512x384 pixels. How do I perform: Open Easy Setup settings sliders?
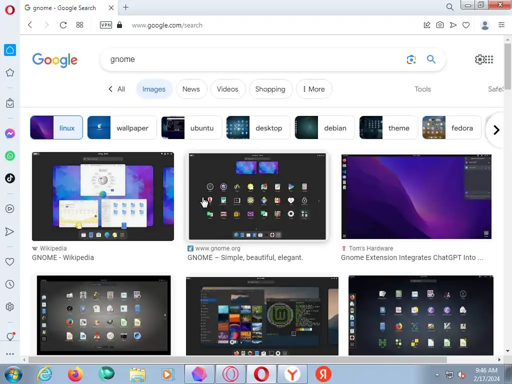501,25
